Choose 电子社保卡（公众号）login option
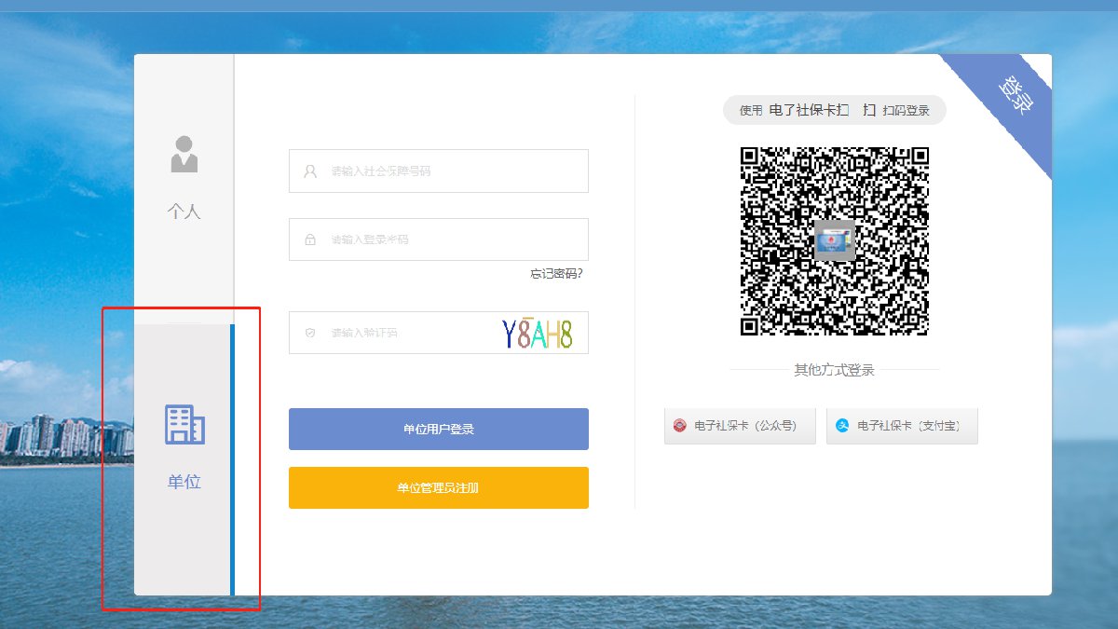This screenshot has height=629, width=1118. 740,426
